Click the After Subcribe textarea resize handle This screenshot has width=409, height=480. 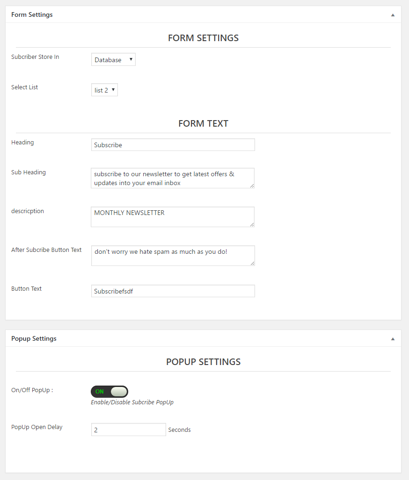[252, 263]
